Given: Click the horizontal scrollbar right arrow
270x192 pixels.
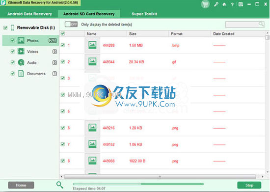Looking at the screenshot, I should [x=263, y=176].
